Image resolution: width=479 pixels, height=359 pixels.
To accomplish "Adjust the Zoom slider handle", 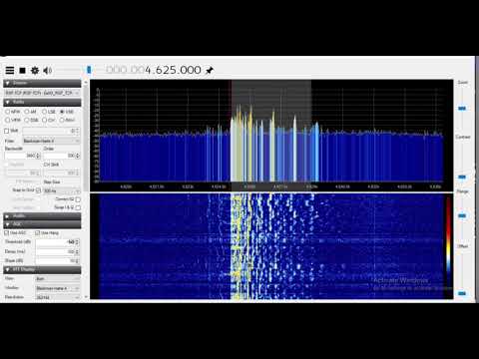I will click(x=462, y=109).
